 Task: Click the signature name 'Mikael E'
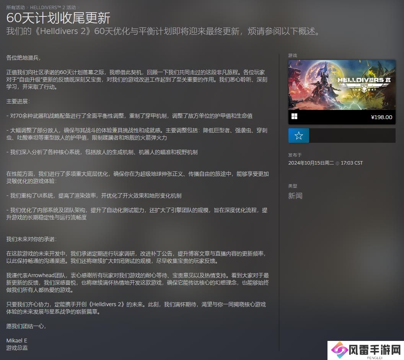(17, 341)
